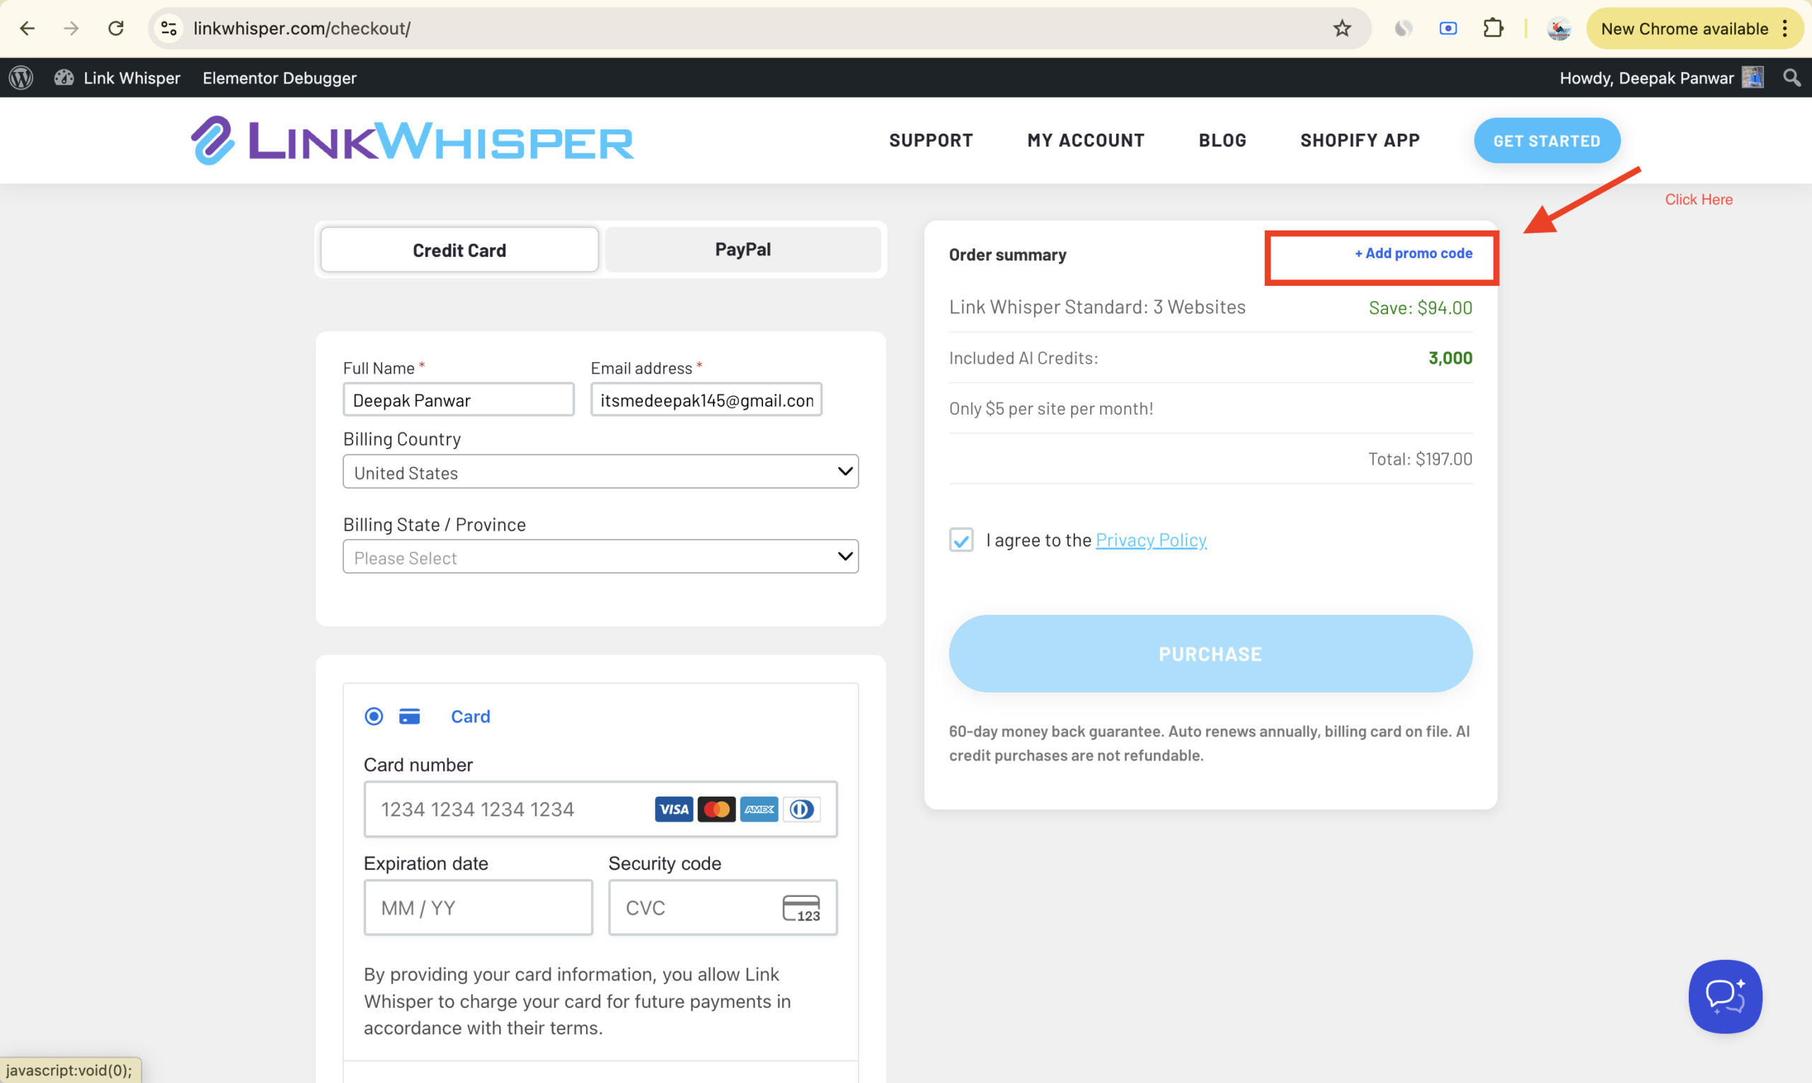
Task: Click the browser forward arrow
Action: click(71, 28)
